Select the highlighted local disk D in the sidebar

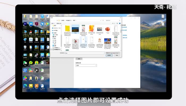[56, 50]
